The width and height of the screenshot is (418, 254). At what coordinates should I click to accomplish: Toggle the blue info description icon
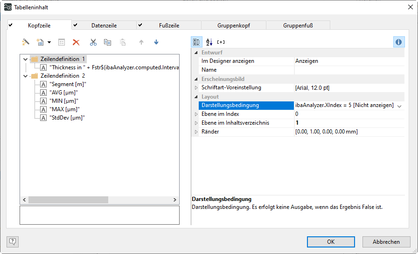click(x=398, y=42)
